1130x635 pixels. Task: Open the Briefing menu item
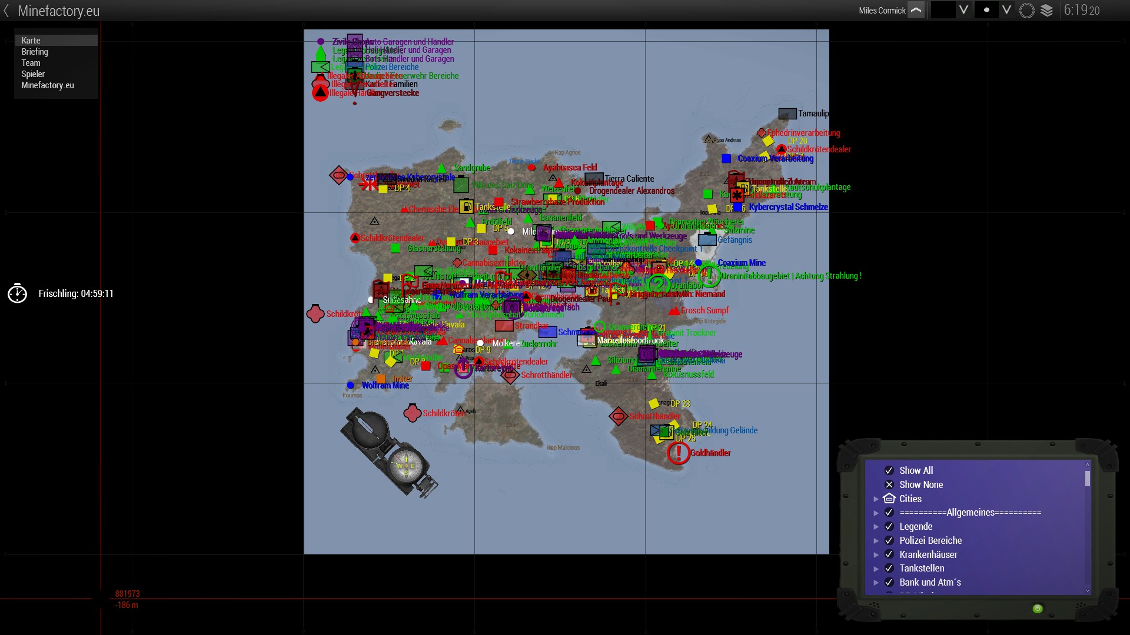click(35, 52)
